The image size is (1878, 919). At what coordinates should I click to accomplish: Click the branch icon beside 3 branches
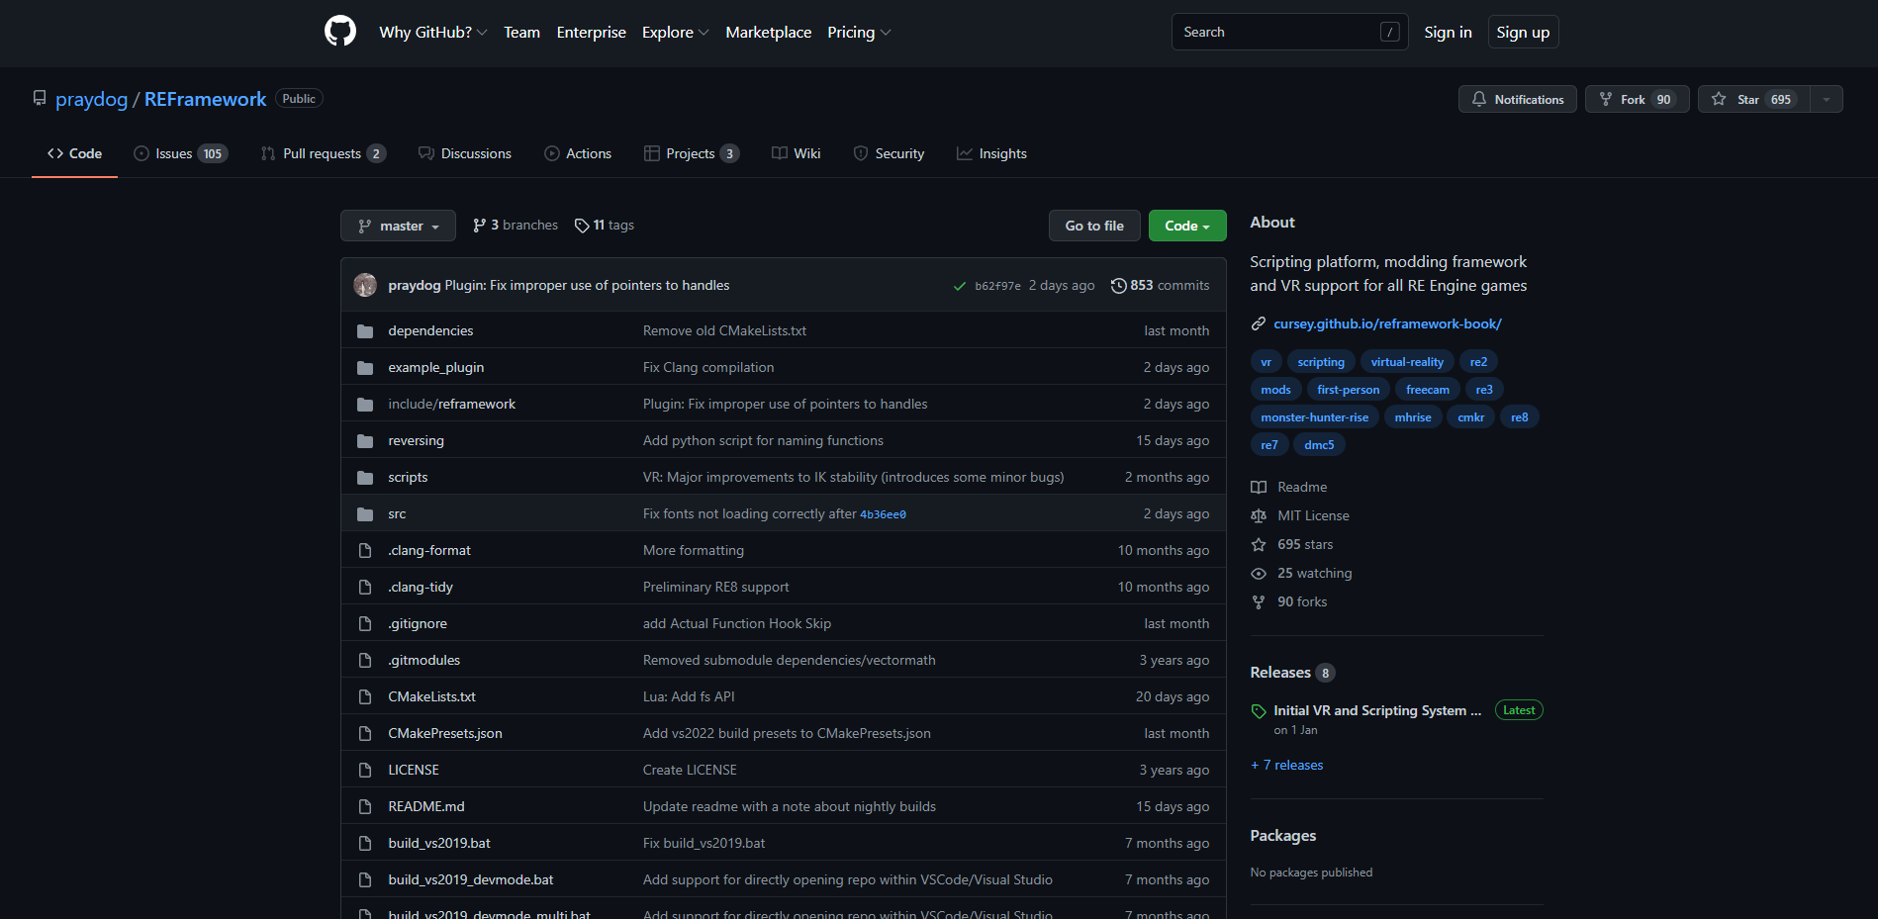point(480,226)
